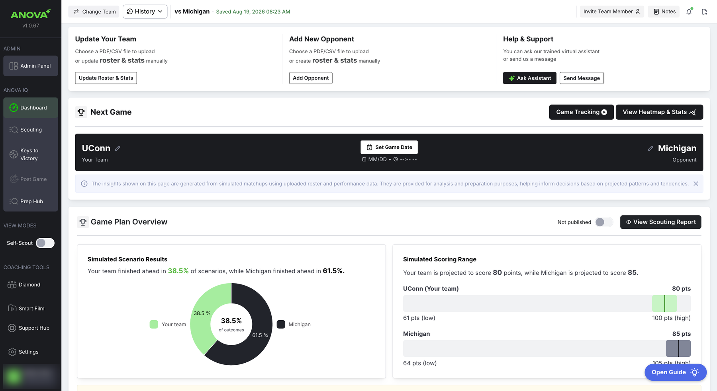717x391 pixels.
Task: Start Game Tracking
Action: coord(582,112)
